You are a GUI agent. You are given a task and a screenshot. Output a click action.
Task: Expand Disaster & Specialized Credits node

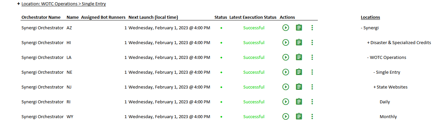(368, 42)
